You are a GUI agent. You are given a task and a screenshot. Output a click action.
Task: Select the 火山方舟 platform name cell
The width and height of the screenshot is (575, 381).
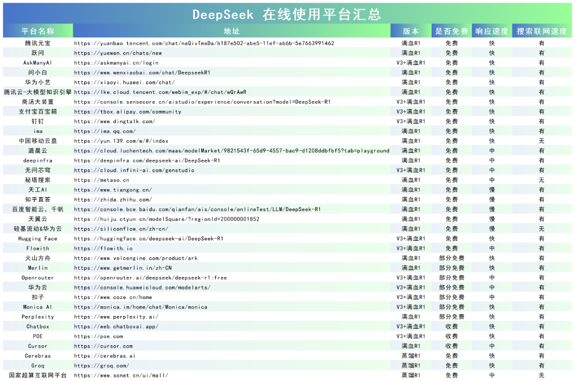point(38,258)
